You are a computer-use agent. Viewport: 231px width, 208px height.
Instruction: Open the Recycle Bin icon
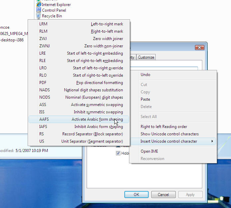pyautogui.click(x=38, y=16)
